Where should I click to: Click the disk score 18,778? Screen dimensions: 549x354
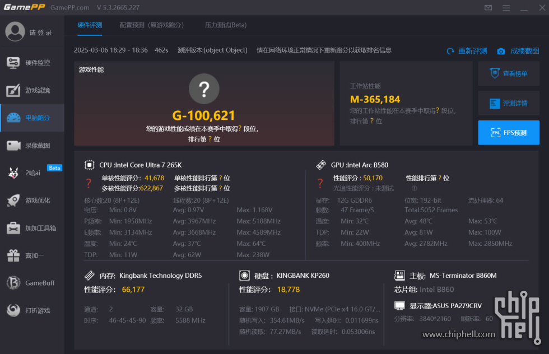pos(289,290)
